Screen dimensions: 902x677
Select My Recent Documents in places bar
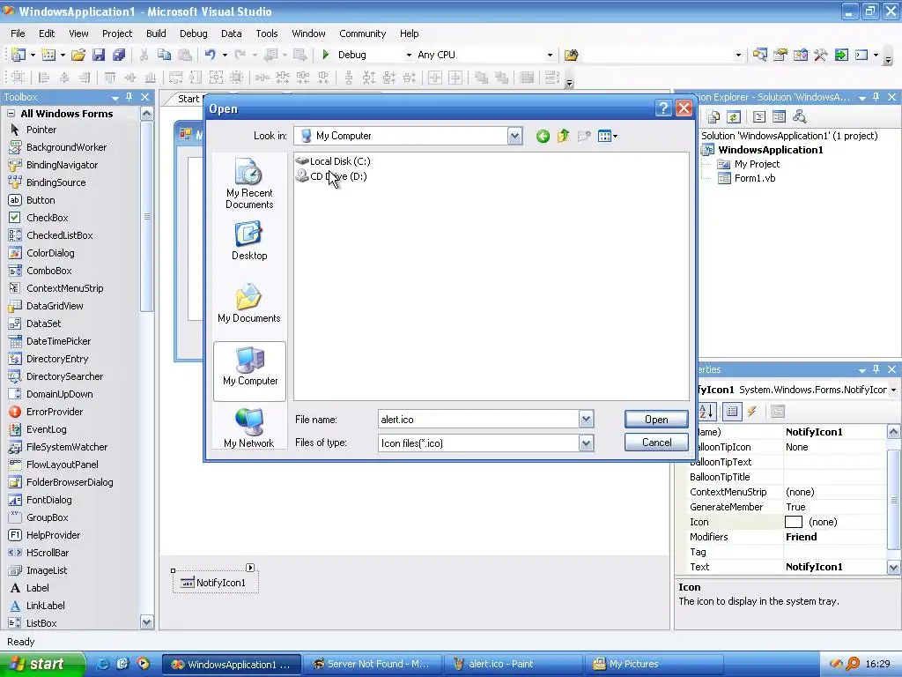(x=249, y=183)
